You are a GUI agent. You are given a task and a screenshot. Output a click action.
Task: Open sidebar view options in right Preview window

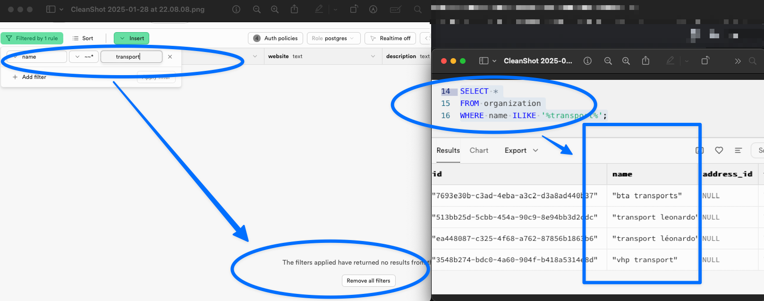(494, 61)
